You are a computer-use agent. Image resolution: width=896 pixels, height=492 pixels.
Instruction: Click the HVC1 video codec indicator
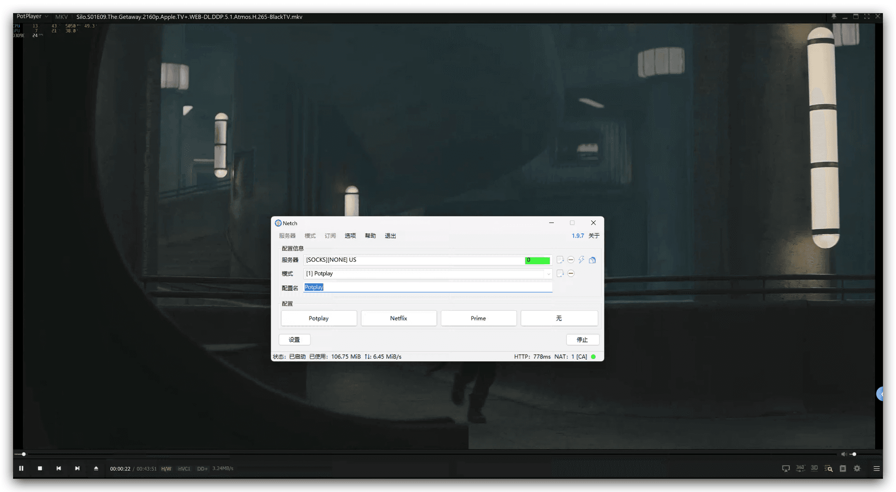coord(184,469)
